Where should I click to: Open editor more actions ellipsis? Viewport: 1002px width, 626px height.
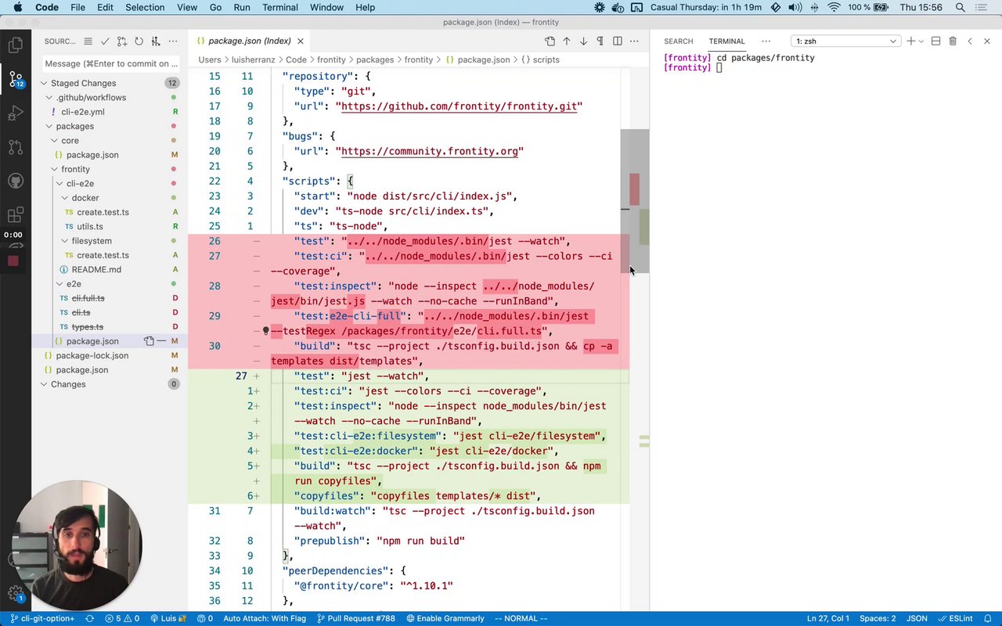tap(634, 41)
